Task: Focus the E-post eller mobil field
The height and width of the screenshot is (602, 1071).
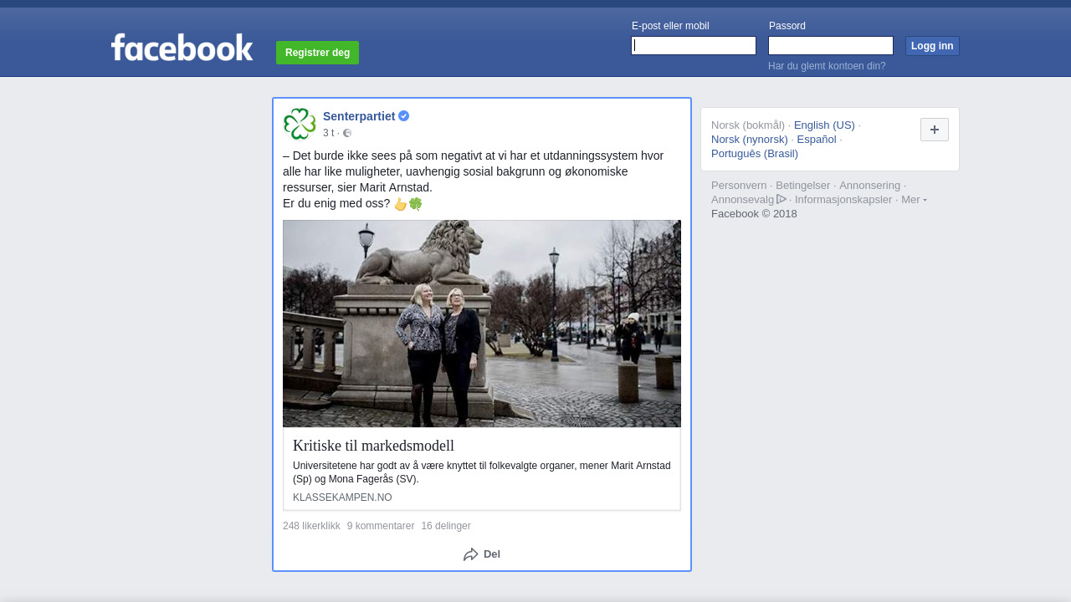Action: 694,46
